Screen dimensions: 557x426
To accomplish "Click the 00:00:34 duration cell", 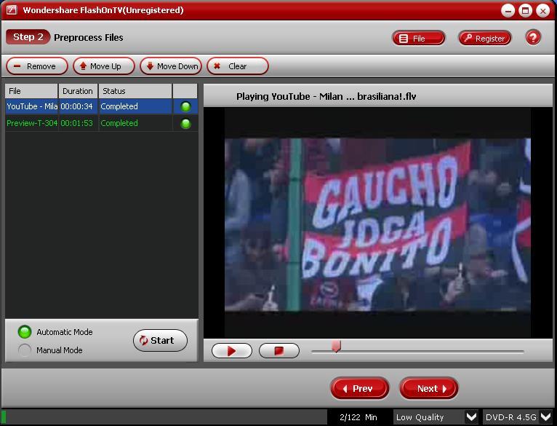I will click(77, 106).
